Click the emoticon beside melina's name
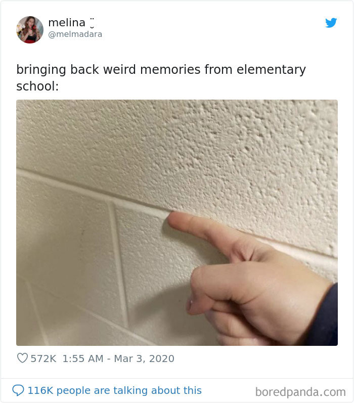 pyautogui.click(x=92, y=23)
